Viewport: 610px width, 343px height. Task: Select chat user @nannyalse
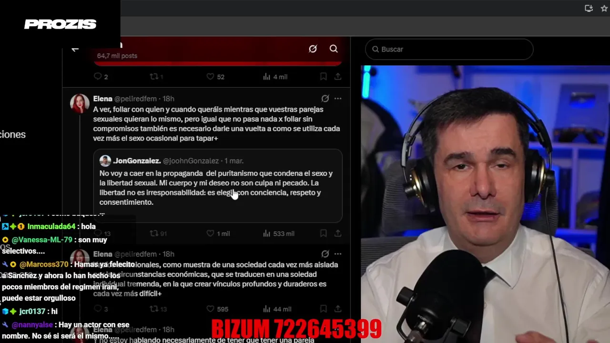click(x=32, y=324)
